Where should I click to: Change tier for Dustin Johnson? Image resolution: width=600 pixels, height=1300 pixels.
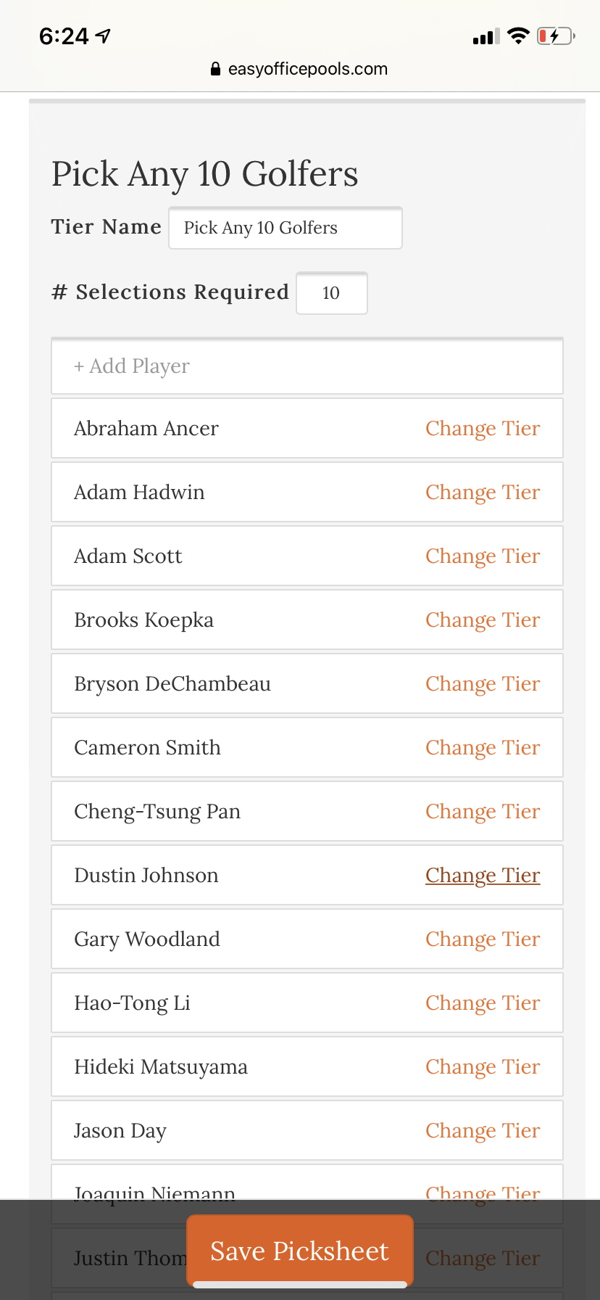click(483, 876)
